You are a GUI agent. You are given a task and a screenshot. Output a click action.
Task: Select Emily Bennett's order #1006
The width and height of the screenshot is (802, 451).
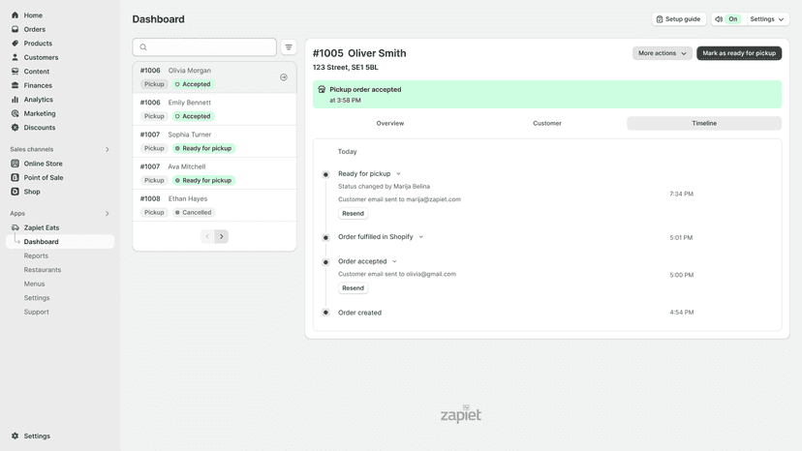point(214,109)
